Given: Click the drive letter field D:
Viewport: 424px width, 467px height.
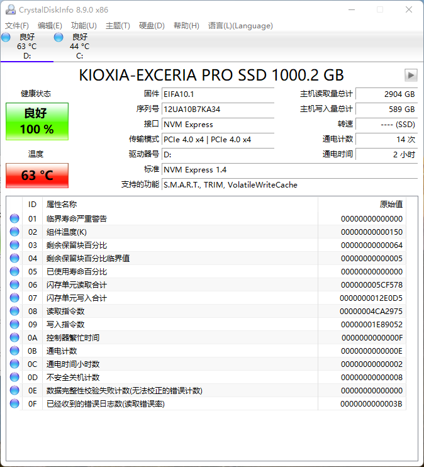Looking at the screenshot, I should [218, 155].
